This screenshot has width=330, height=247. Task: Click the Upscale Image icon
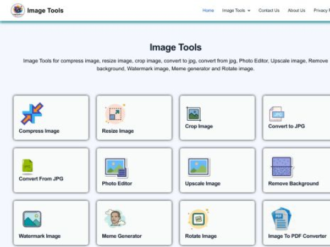point(198,167)
